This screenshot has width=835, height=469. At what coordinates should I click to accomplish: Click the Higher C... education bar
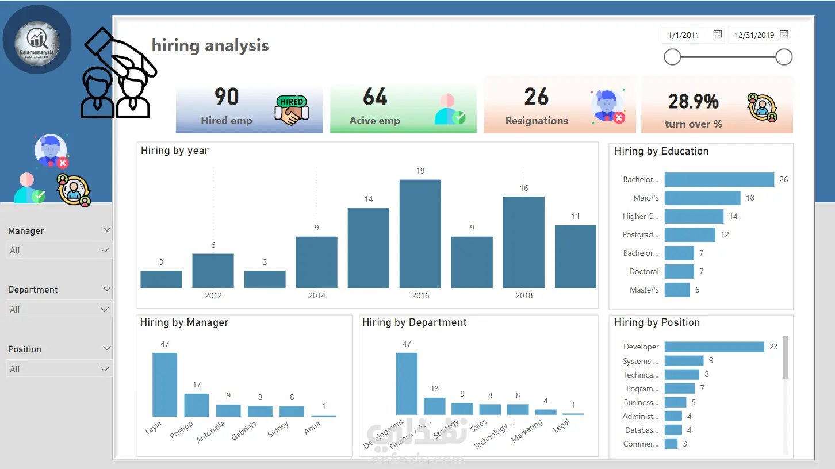tap(694, 217)
